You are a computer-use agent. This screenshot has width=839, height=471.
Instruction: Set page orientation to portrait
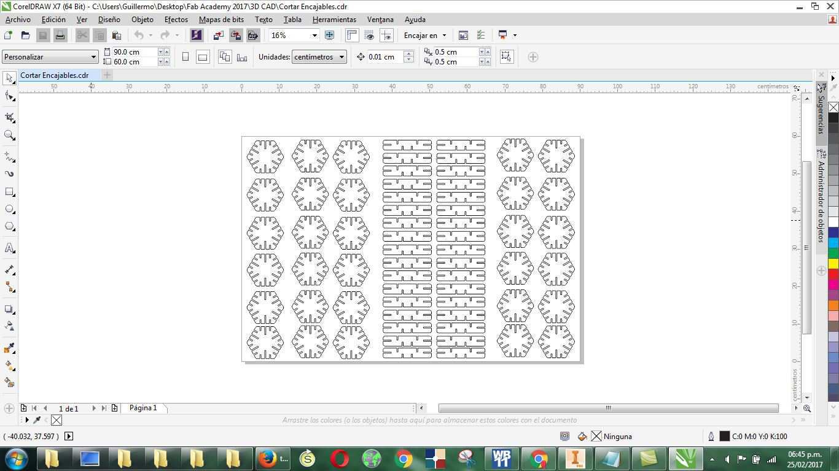click(185, 57)
